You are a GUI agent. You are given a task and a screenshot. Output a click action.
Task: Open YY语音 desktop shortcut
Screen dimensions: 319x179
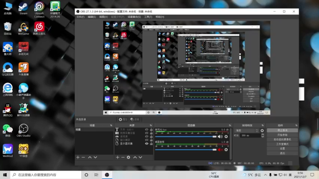pyautogui.click(x=24, y=151)
